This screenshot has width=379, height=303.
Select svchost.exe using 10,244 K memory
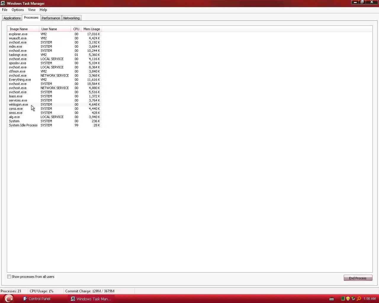(54, 51)
